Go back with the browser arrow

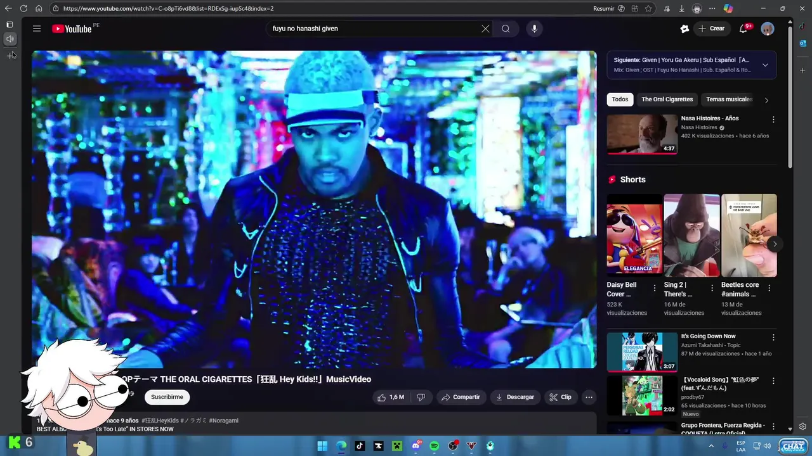[8, 8]
